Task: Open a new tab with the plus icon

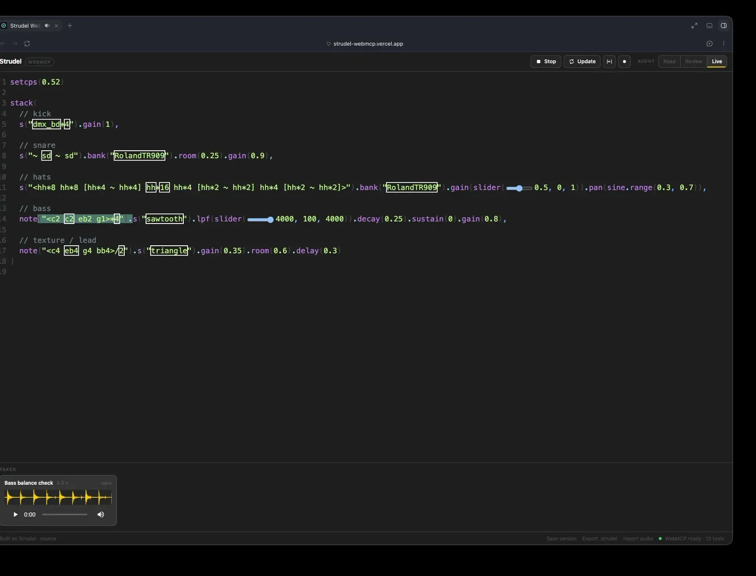Action: tap(70, 26)
